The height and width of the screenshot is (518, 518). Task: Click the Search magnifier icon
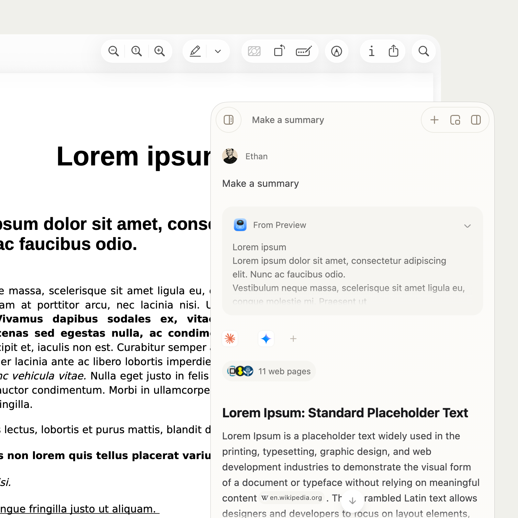(x=423, y=51)
